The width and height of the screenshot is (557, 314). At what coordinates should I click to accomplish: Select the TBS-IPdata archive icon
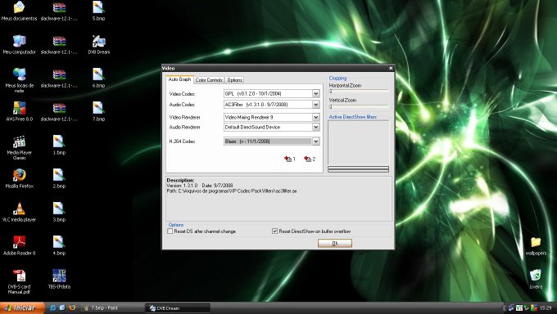coord(59,279)
